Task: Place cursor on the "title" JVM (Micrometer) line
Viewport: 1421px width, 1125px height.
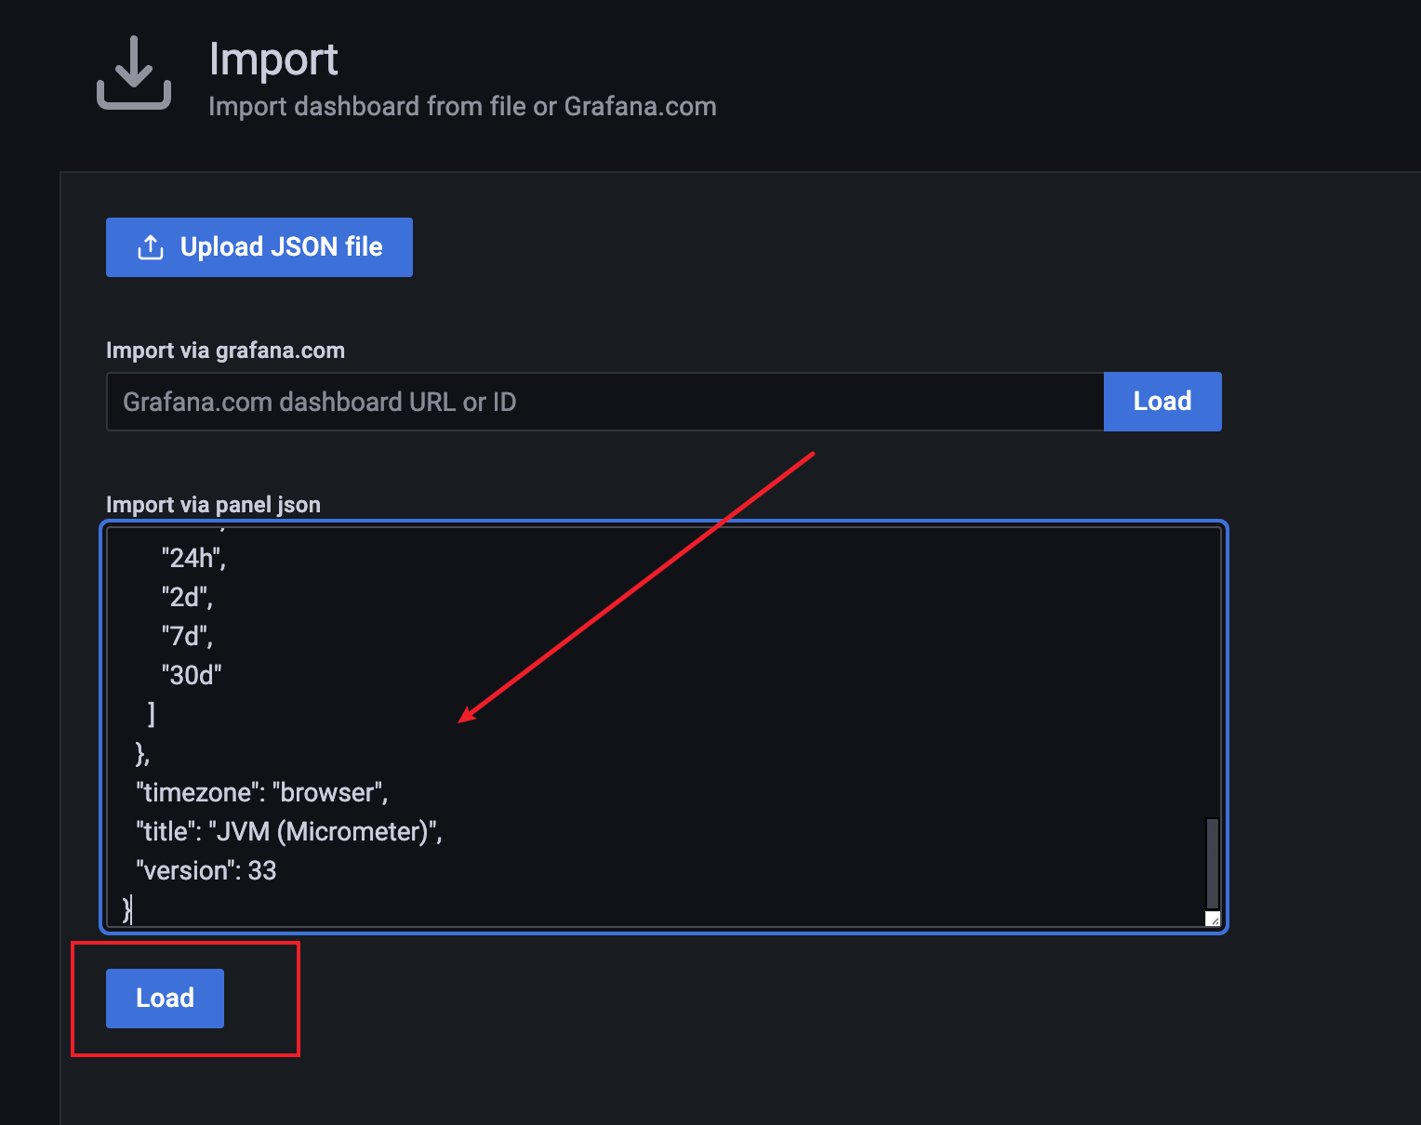Action: click(288, 831)
